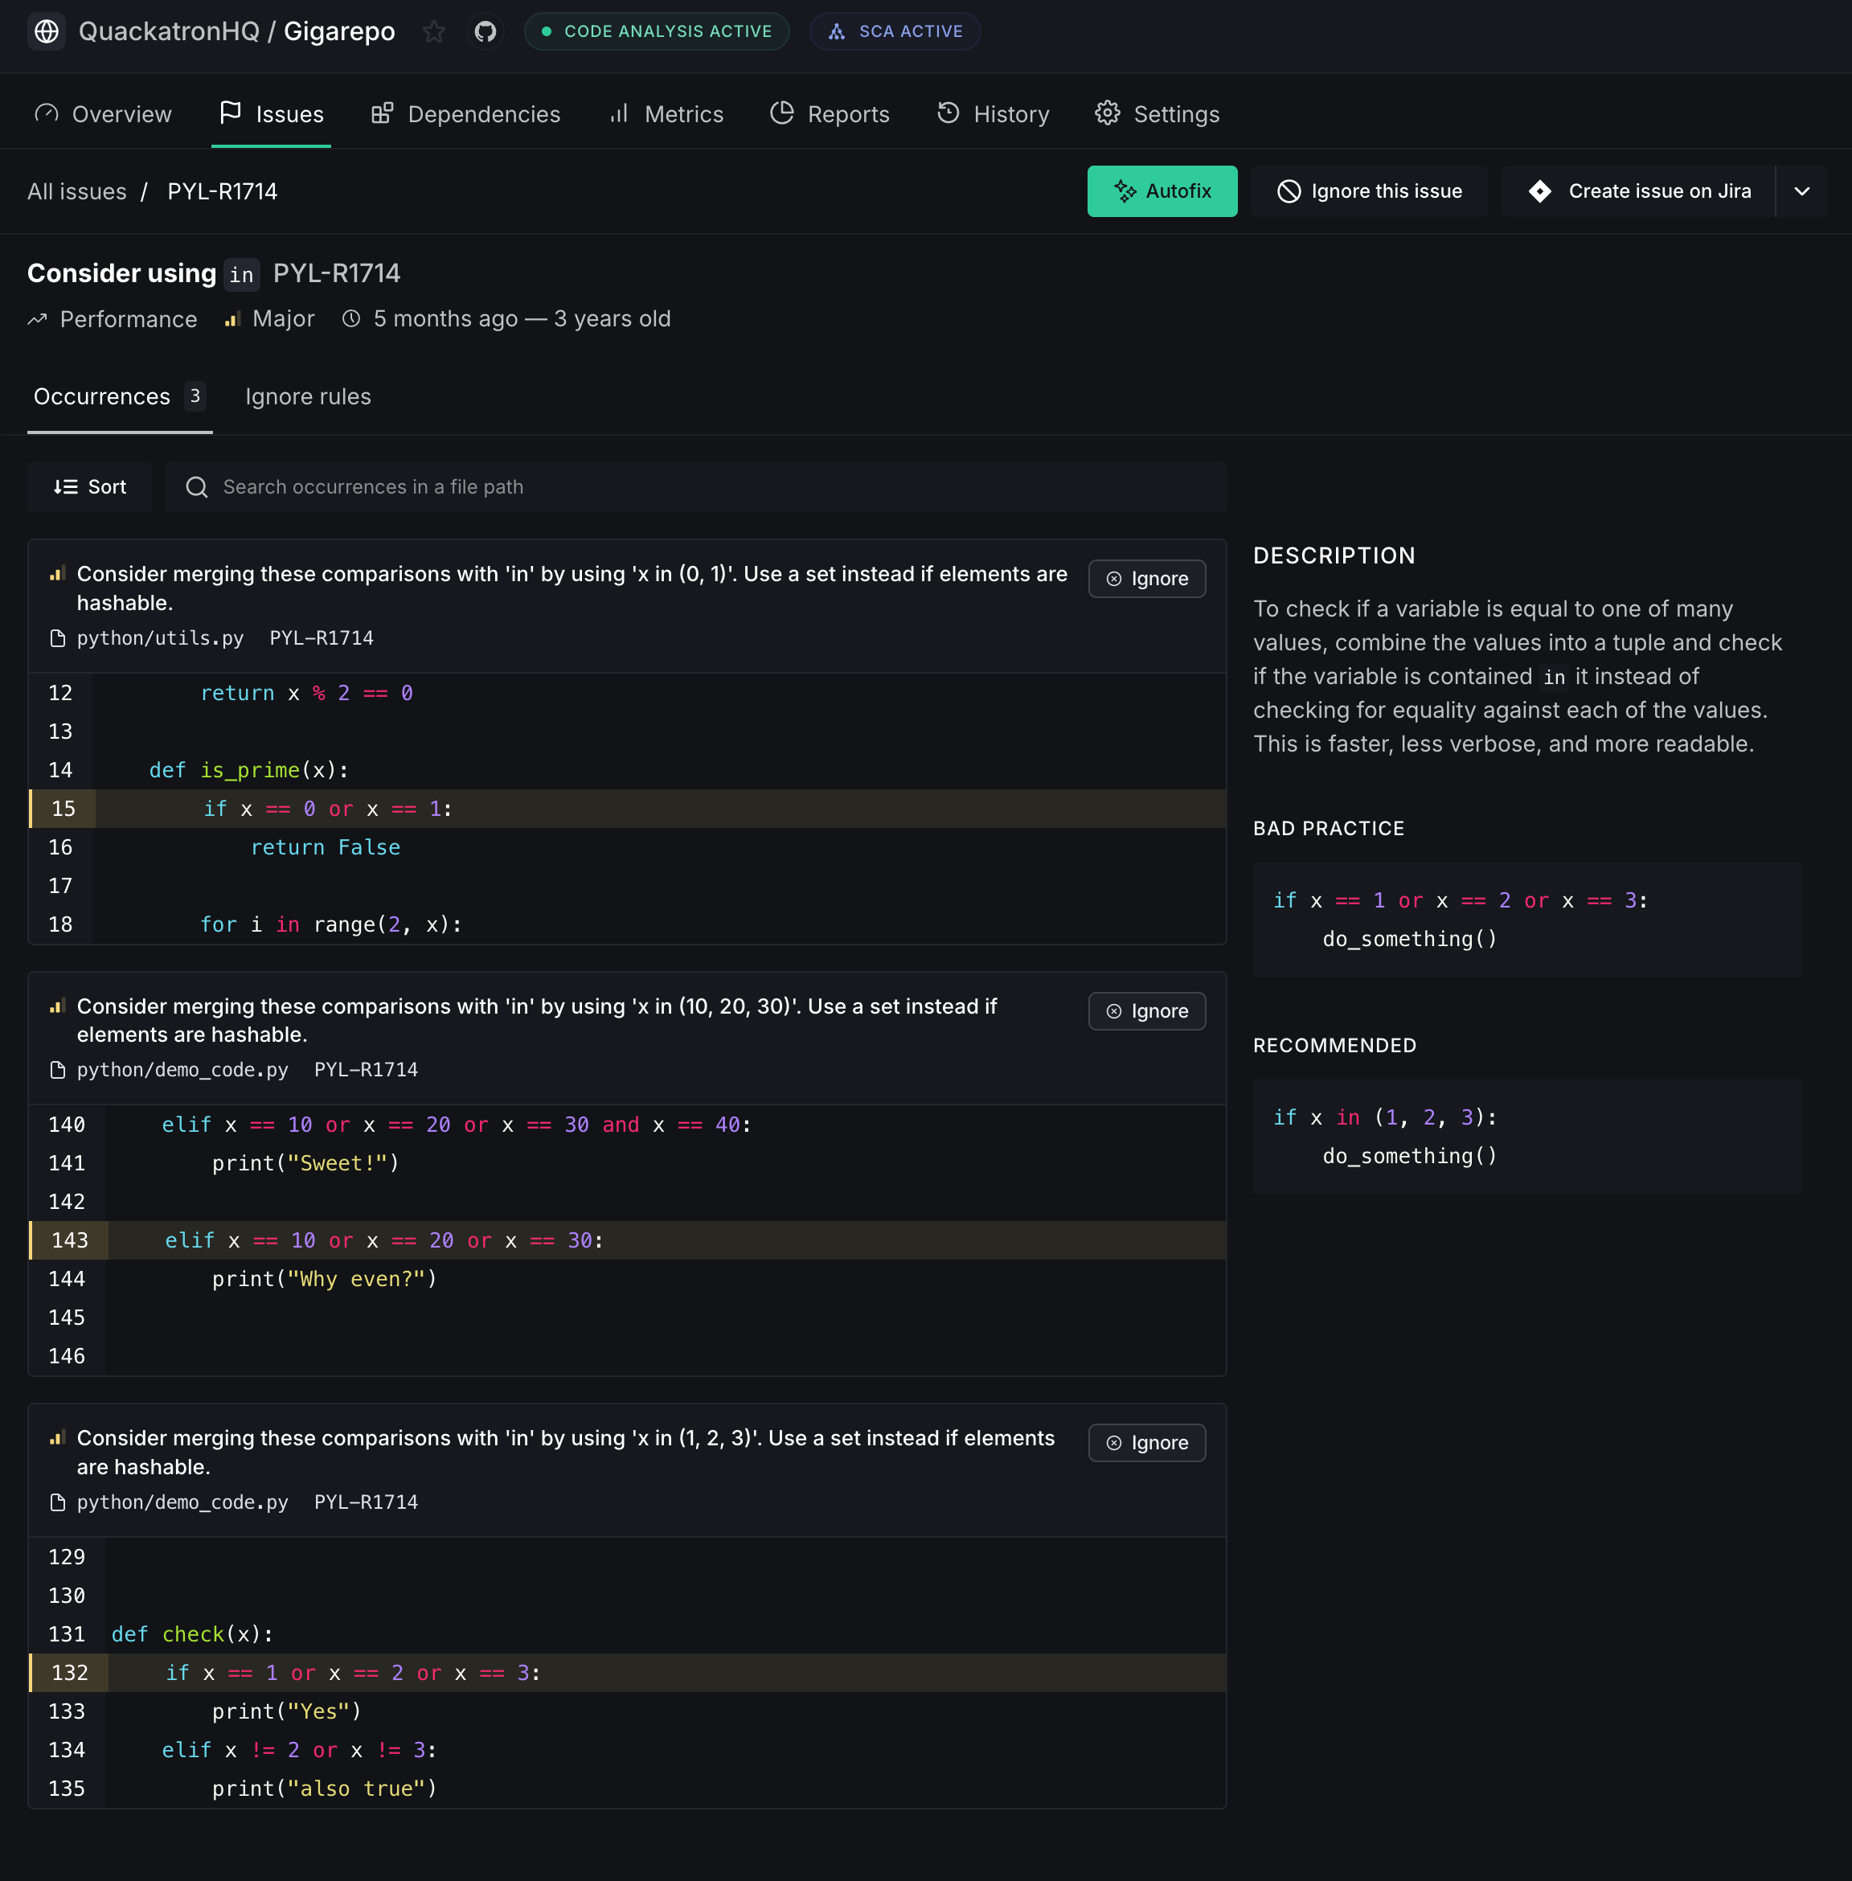Navigate back to All issues

pos(77,191)
